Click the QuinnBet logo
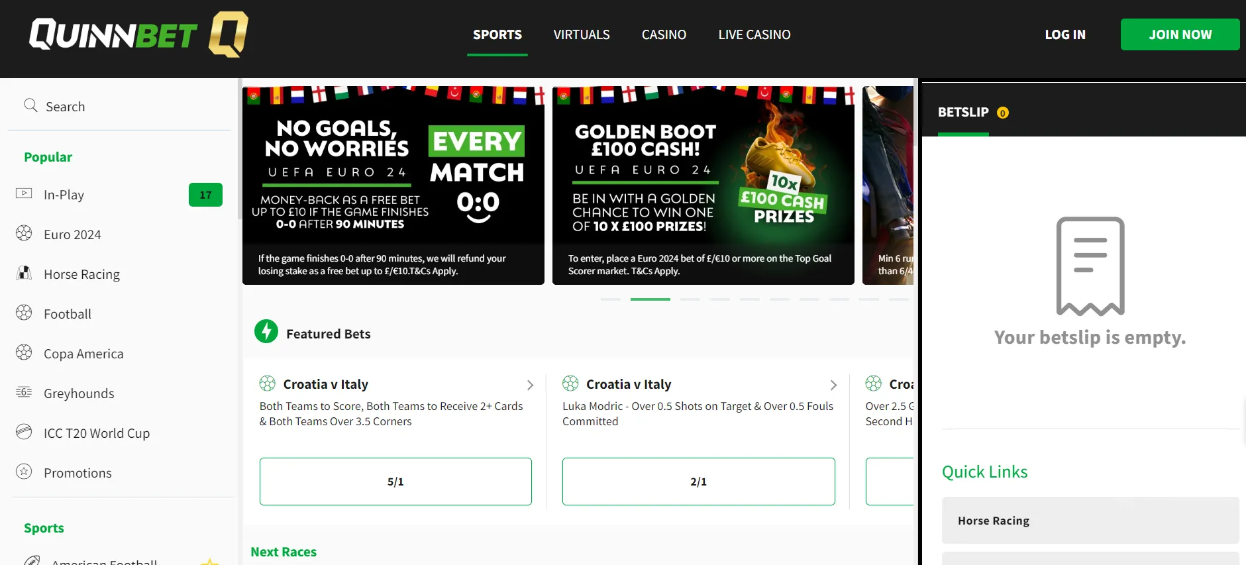The height and width of the screenshot is (565, 1246). 138,34
